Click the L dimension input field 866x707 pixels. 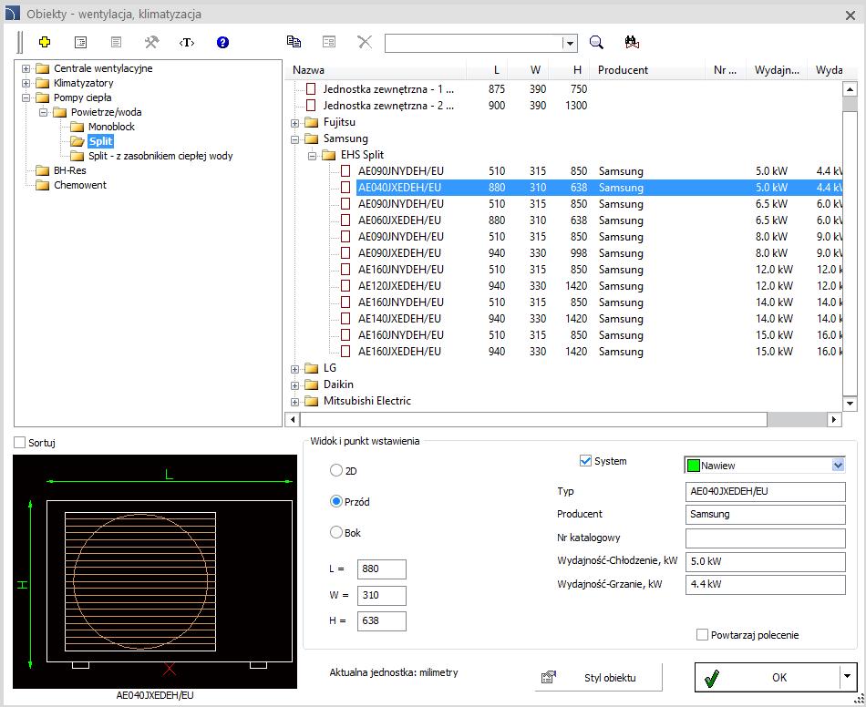click(x=382, y=569)
